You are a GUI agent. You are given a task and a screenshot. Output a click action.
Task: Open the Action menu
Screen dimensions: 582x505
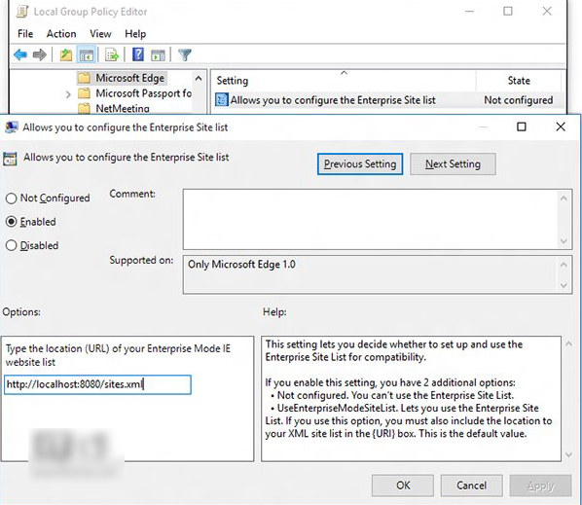61,34
